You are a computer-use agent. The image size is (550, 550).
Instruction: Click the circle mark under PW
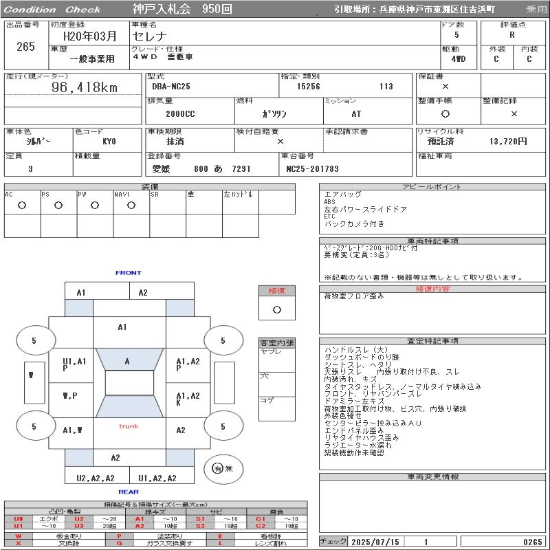[95, 205]
